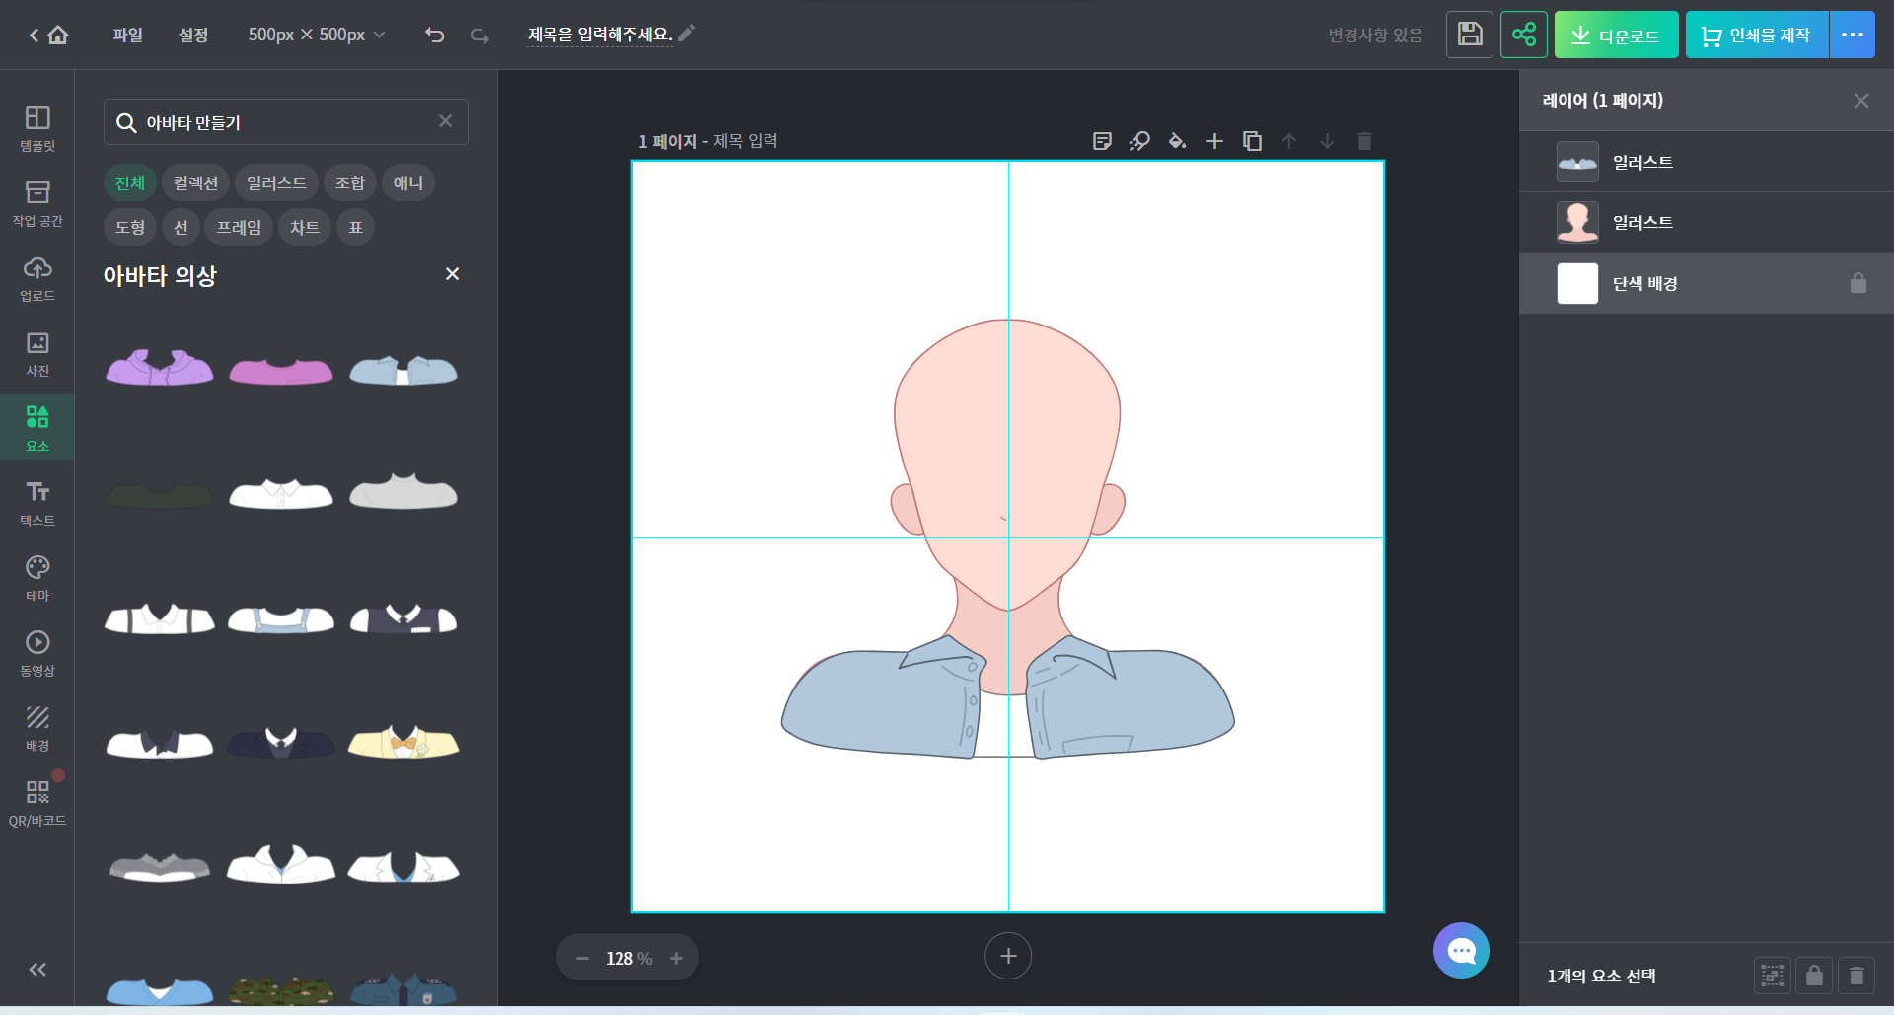
Task: Delete selected element with bottom trash icon
Action: point(1857,976)
